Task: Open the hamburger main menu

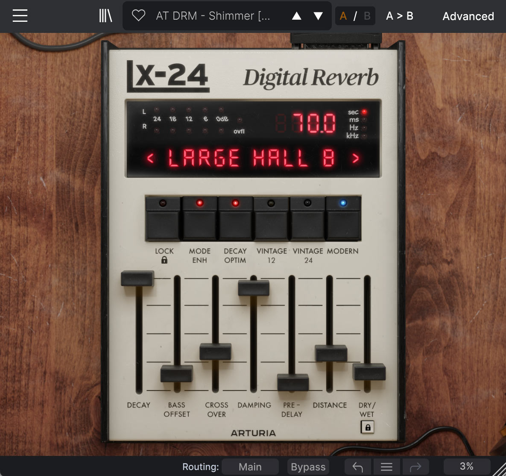Action: click(20, 16)
